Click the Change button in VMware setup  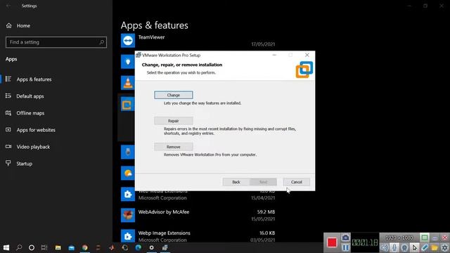174,95
